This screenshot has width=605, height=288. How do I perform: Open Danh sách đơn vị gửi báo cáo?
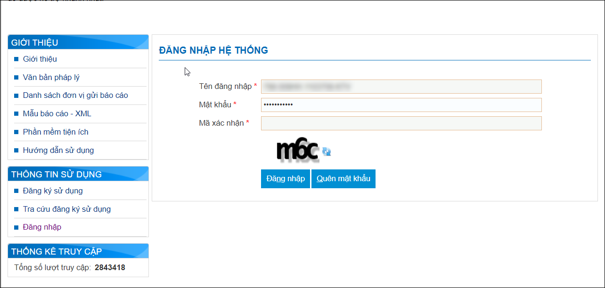75,95
